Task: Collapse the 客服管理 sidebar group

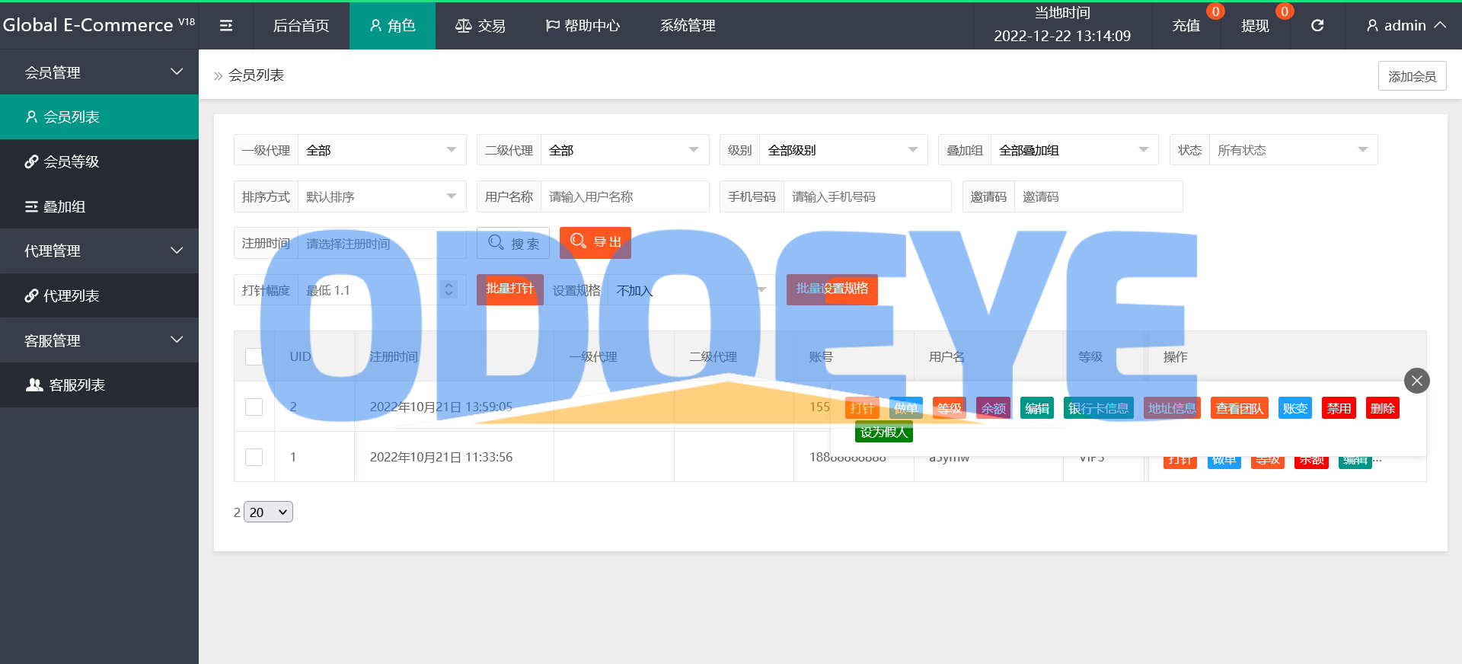Action: tap(99, 340)
